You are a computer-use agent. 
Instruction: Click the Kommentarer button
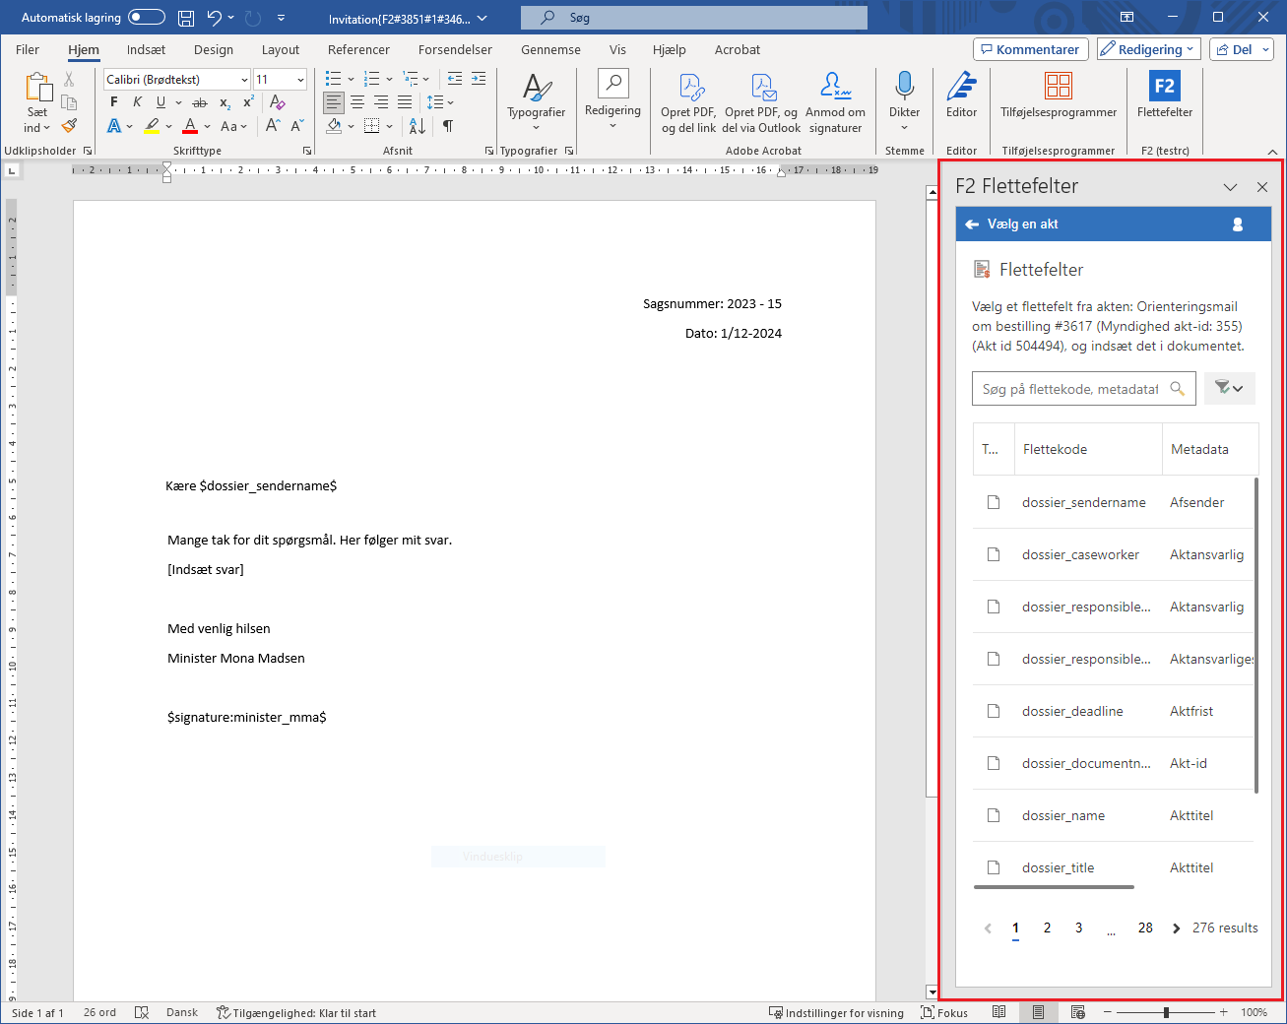pyautogui.click(x=1029, y=49)
